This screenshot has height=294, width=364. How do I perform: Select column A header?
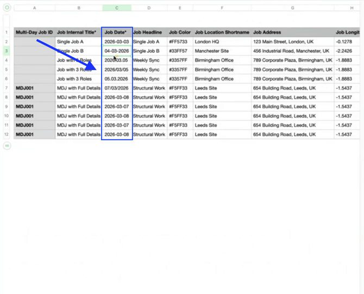click(34, 8)
